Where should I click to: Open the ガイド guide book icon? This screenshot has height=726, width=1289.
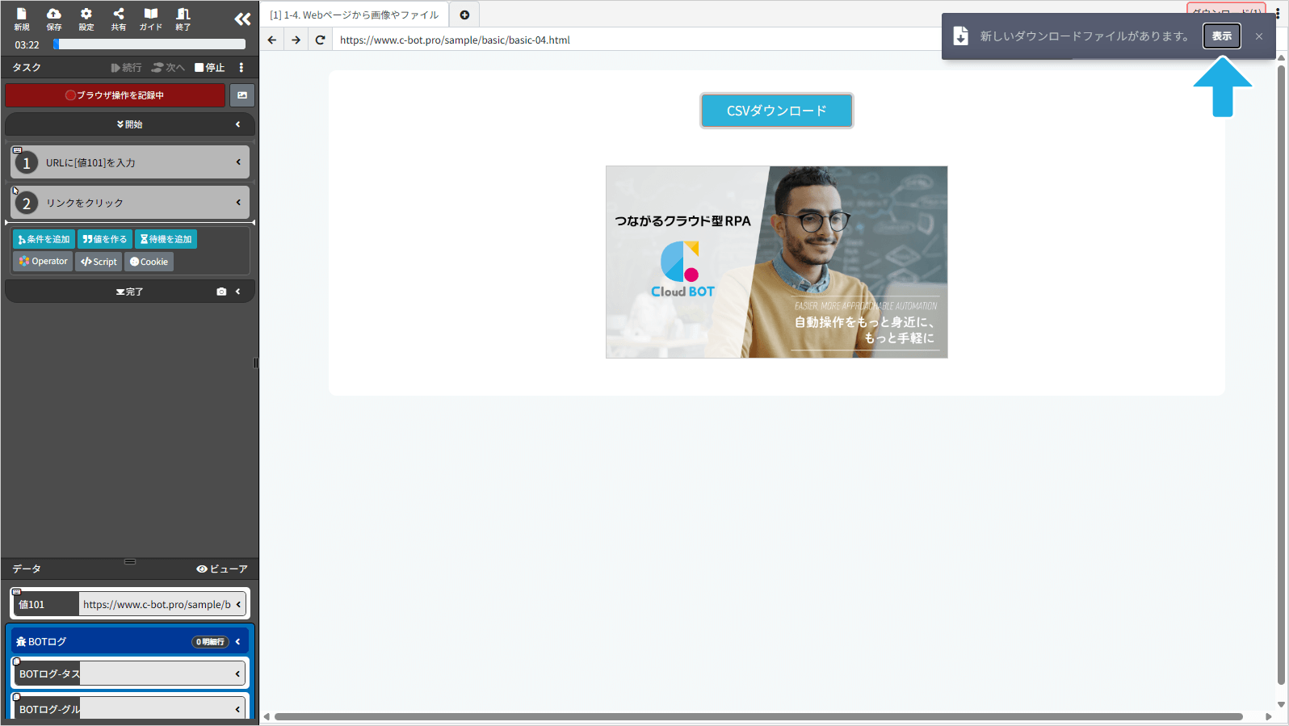[151, 19]
